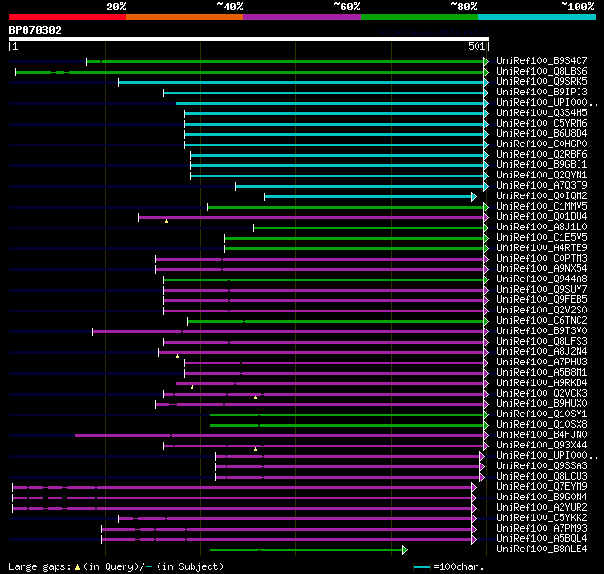This screenshot has width=604, height=574.
Task: Click the cyan alignment bar of Q0IQM2
Action: point(370,197)
